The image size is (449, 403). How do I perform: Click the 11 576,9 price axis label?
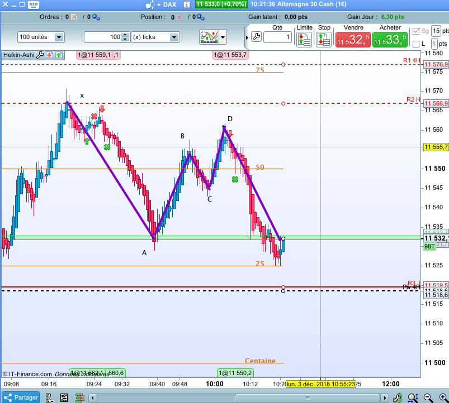point(436,64)
